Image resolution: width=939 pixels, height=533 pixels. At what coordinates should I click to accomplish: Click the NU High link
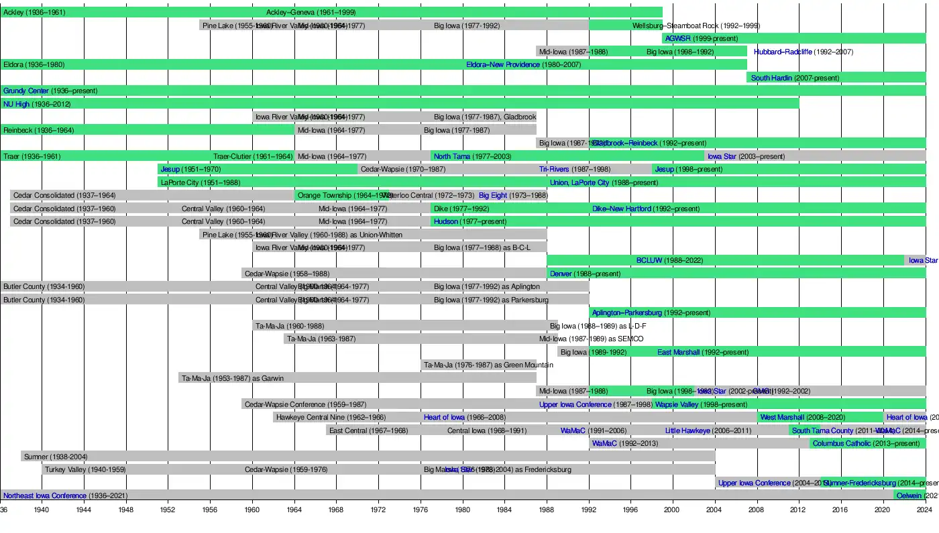pos(16,104)
